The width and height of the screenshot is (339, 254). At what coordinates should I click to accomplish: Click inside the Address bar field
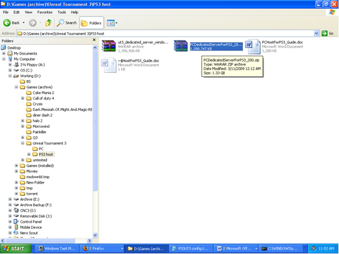[x=165, y=33]
